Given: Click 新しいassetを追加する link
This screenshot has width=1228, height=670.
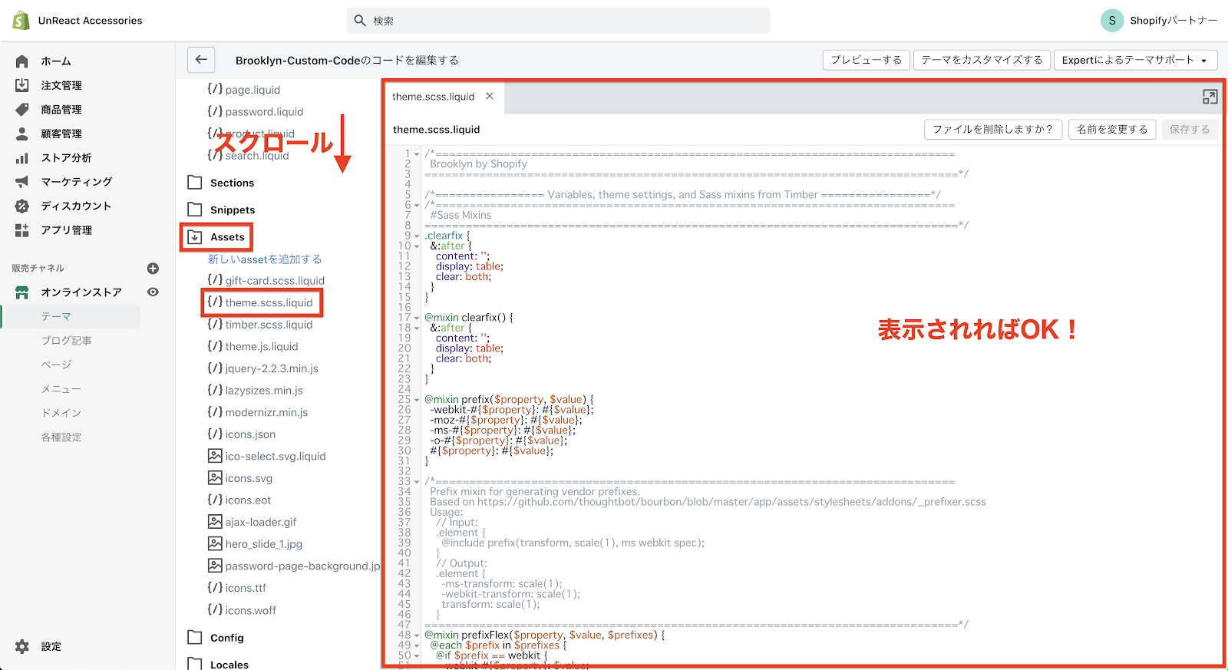Looking at the screenshot, I should (x=265, y=259).
